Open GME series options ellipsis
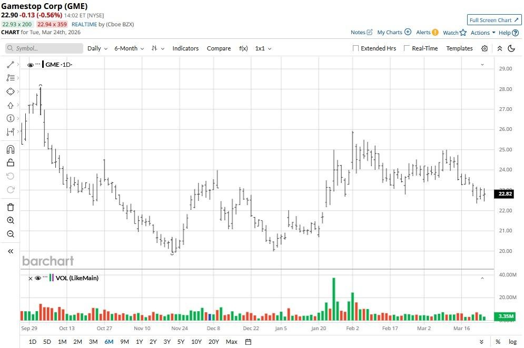This screenshot has width=524, height=348. (38, 64)
